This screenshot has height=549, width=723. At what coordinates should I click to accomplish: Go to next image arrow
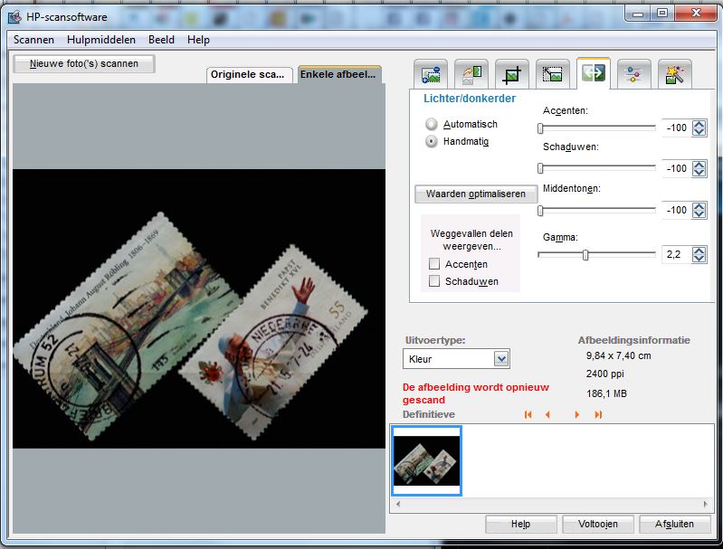[x=576, y=415]
